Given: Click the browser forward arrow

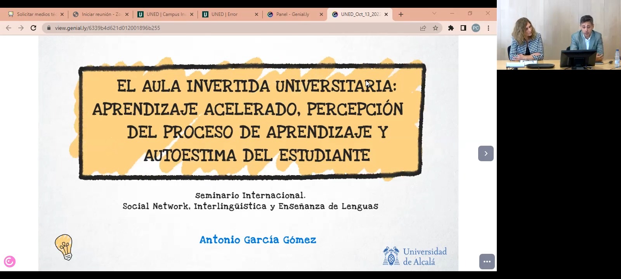Looking at the screenshot, I should click(x=21, y=28).
